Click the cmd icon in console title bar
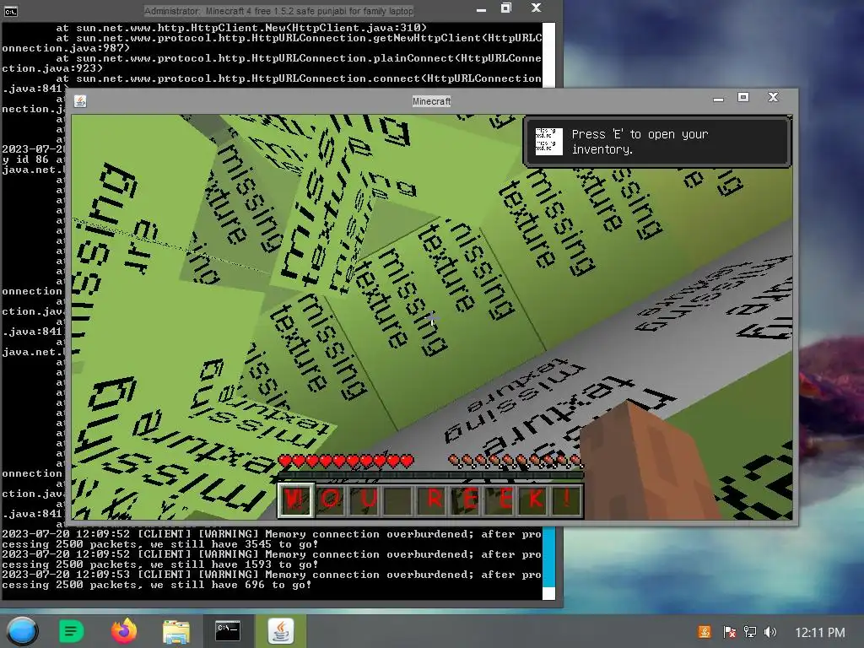This screenshot has width=864, height=648. point(10,11)
